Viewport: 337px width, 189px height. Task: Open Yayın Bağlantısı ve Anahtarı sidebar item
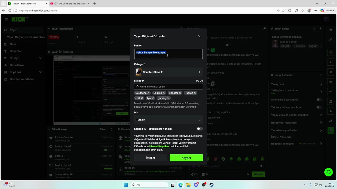26,37
